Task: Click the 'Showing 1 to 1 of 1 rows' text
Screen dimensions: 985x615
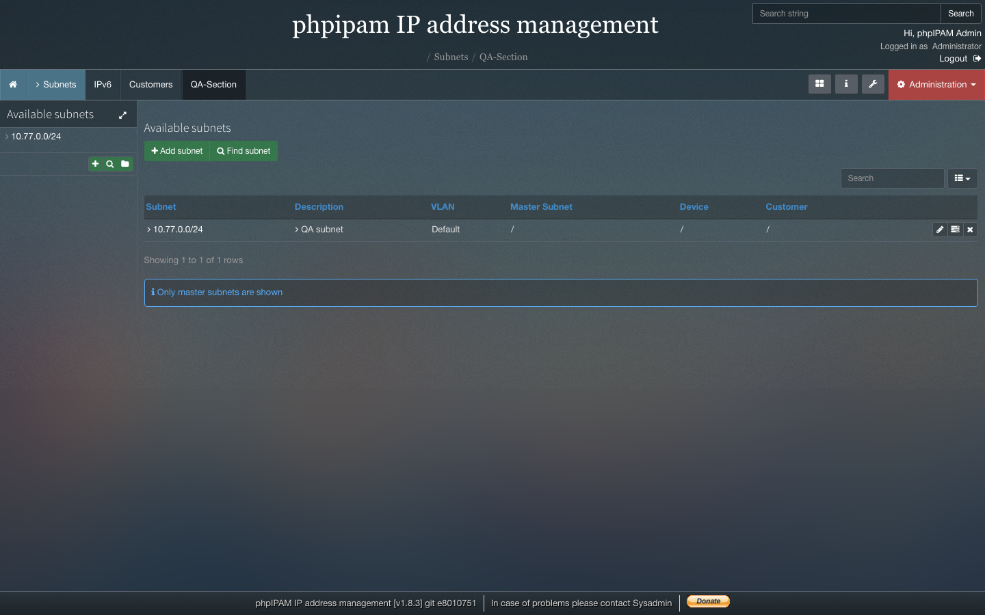Action: [x=194, y=260]
